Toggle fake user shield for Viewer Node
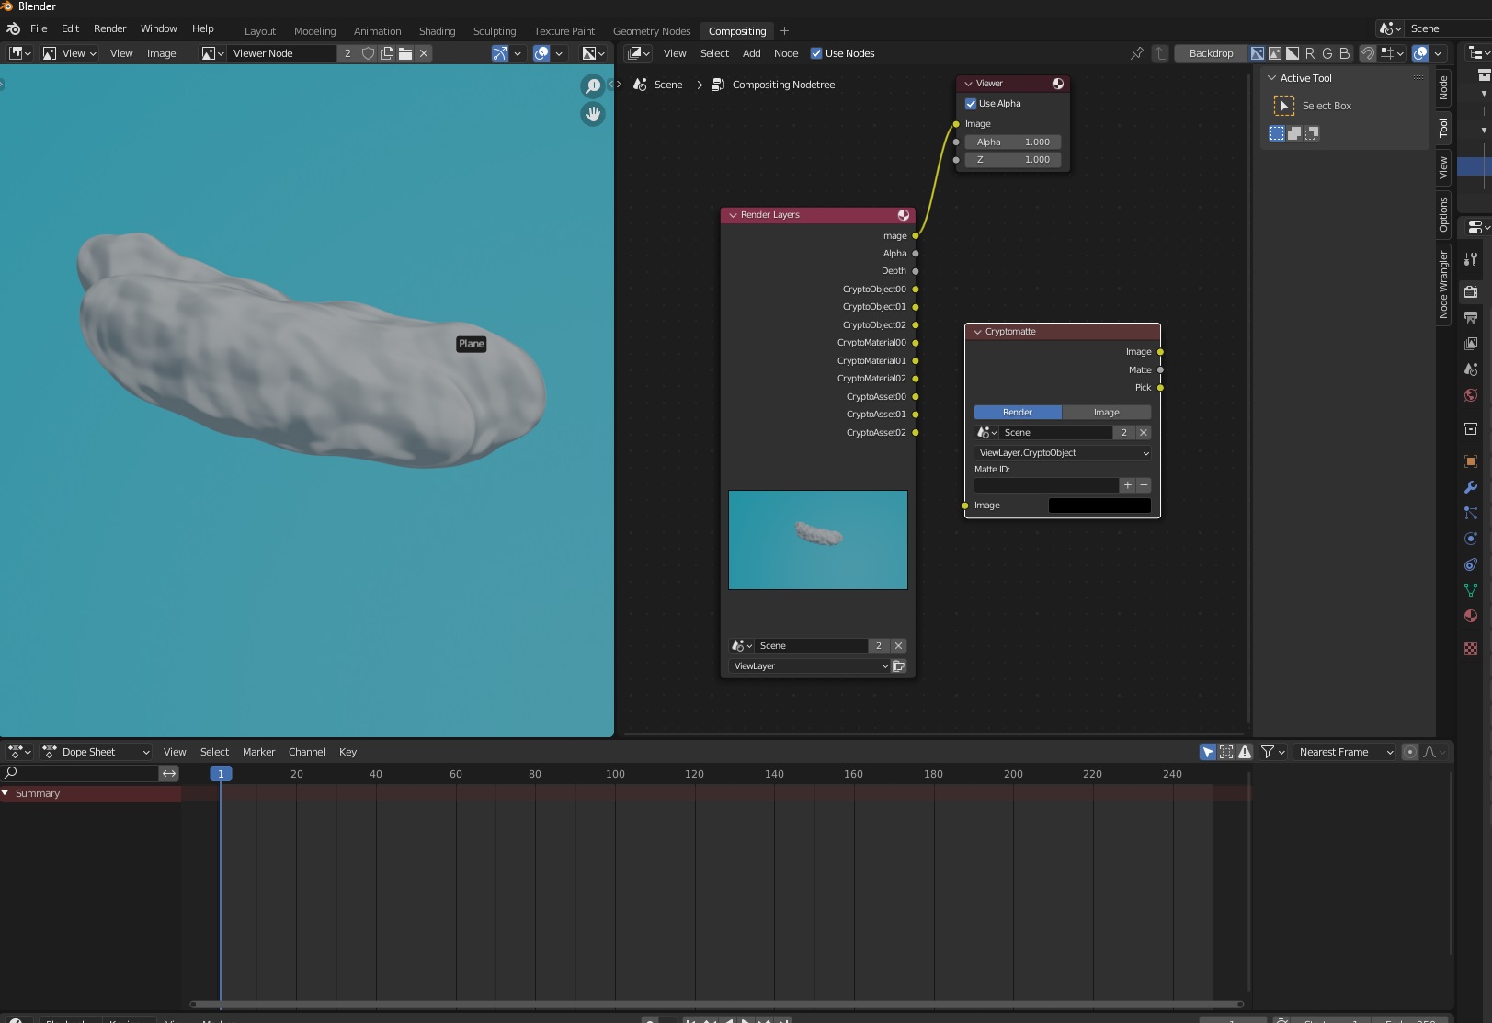The height and width of the screenshot is (1023, 1492). coord(368,53)
